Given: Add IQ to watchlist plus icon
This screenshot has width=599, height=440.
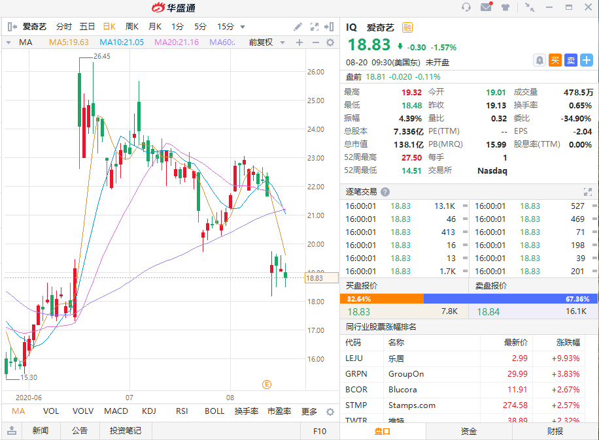Looking at the screenshot, I should pos(587,60).
